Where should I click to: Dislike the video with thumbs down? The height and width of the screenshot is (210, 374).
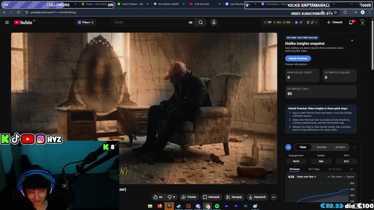[171, 197]
